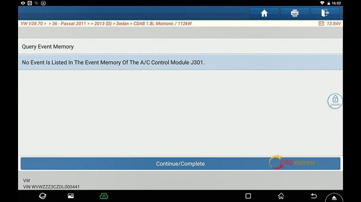The width and height of the screenshot is (361, 202).
Task: Tap the VW label above the VIN
Action: click(27, 180)
